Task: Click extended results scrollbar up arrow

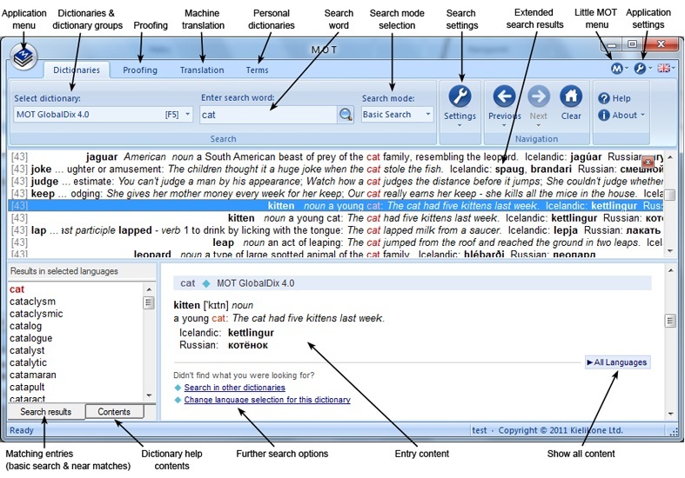Action: click(x=670, y=156)
